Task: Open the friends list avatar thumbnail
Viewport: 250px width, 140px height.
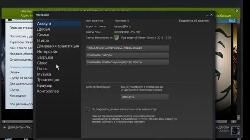Action: (x=236, y=131)
